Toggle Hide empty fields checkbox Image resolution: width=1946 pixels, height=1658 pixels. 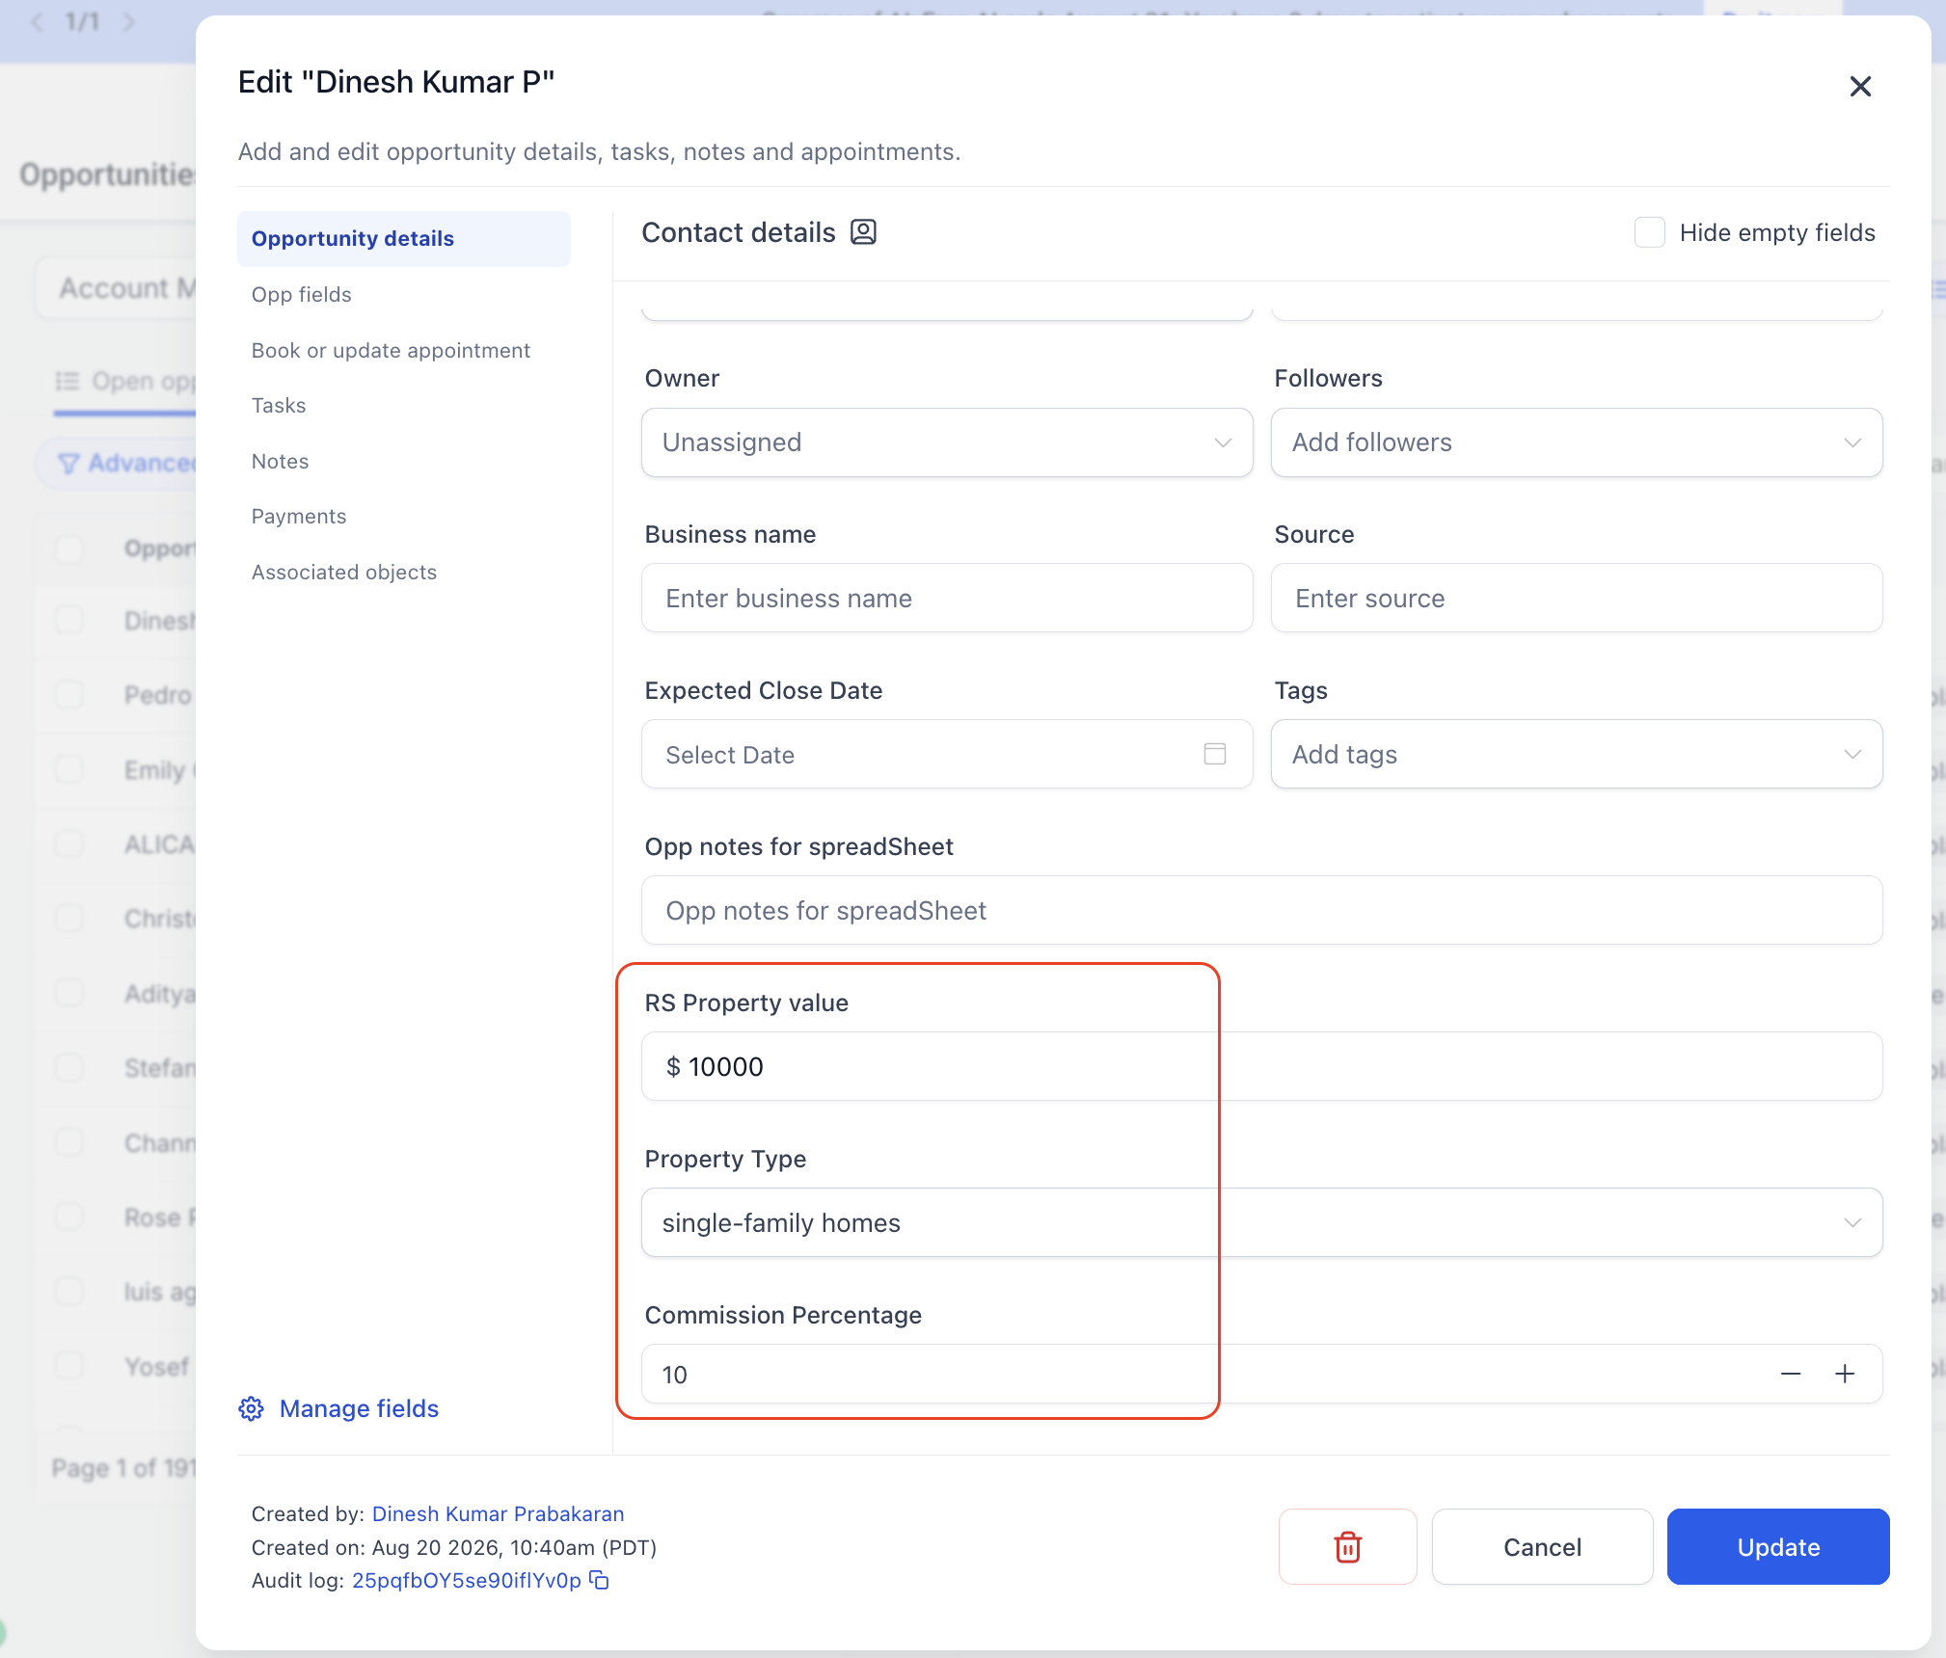tap(1650, 232)
